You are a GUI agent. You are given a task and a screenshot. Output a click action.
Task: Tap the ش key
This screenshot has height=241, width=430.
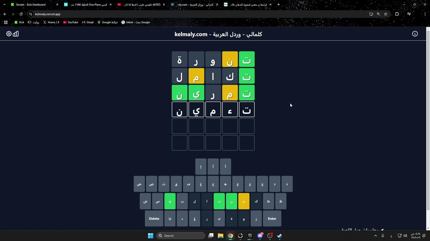pos(145,201)
